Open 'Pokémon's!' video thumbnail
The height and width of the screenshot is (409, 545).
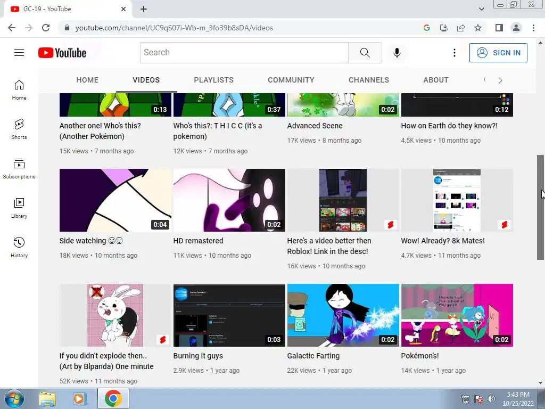point(457,315)
